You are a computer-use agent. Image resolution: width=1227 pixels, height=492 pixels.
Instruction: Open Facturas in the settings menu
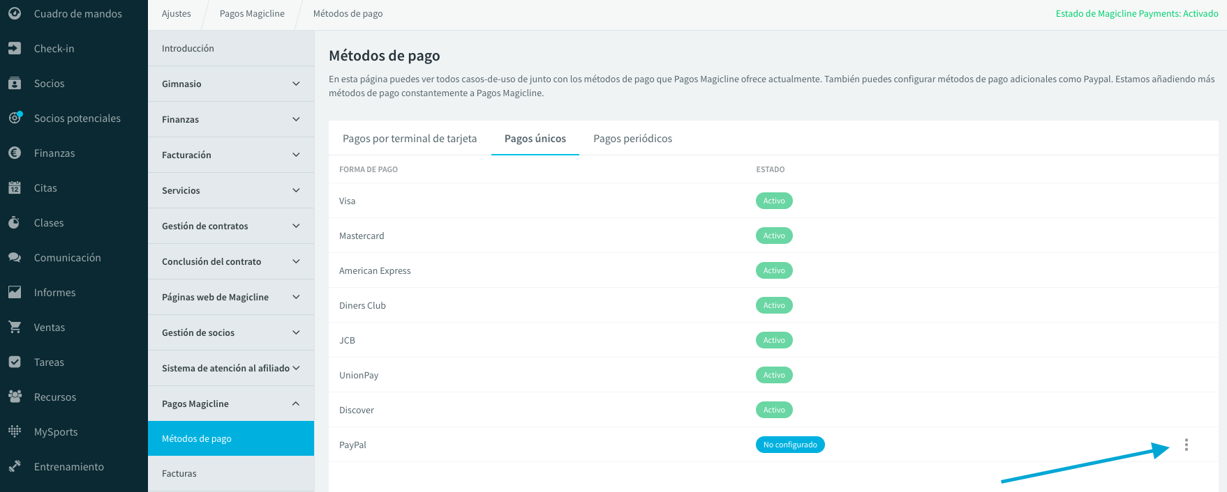coord(231,473)
